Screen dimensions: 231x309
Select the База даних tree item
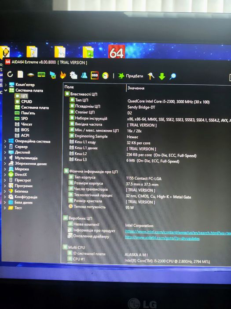tap(21, 202)
